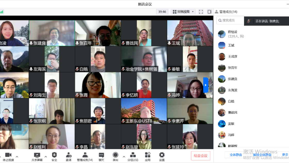Open the 聊天 chat icon

pos(101,156)
